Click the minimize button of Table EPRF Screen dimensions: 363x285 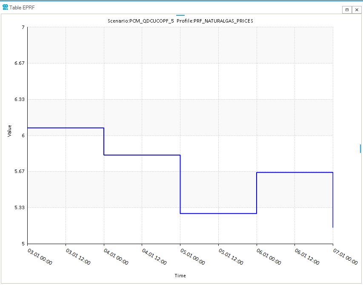pyautogui.click(x=346, y=9)
